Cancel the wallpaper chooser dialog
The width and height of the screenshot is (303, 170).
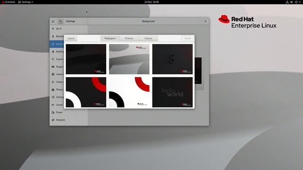tap(71, 38)
